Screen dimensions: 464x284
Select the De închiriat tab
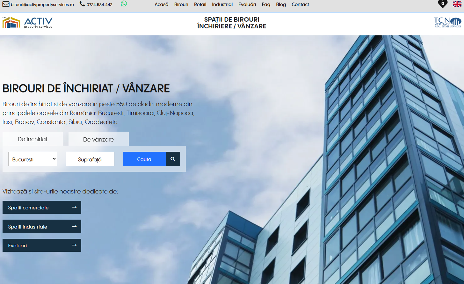point(33,139)
